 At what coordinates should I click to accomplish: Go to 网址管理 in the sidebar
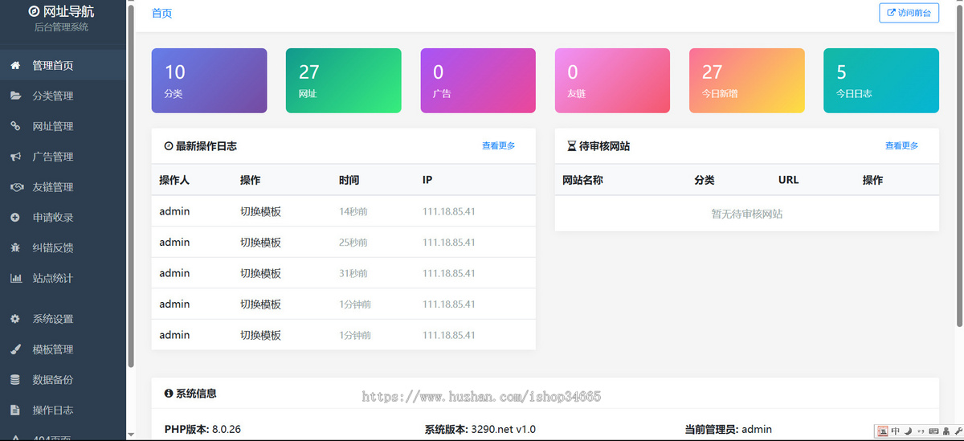tap(63, 126)
